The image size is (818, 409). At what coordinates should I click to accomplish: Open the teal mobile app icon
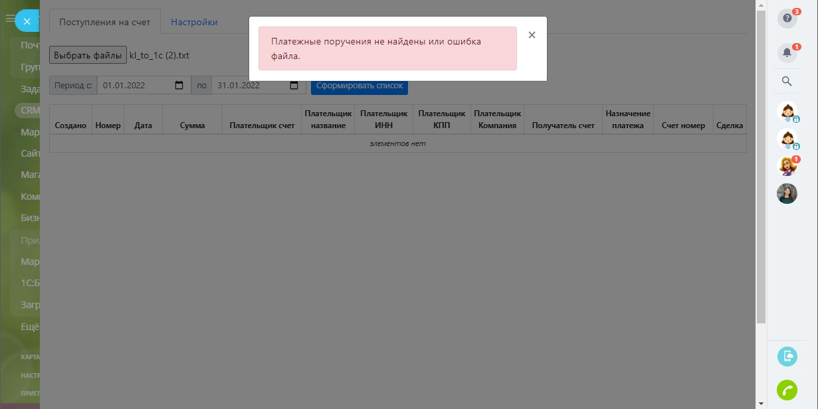point(787,356)
